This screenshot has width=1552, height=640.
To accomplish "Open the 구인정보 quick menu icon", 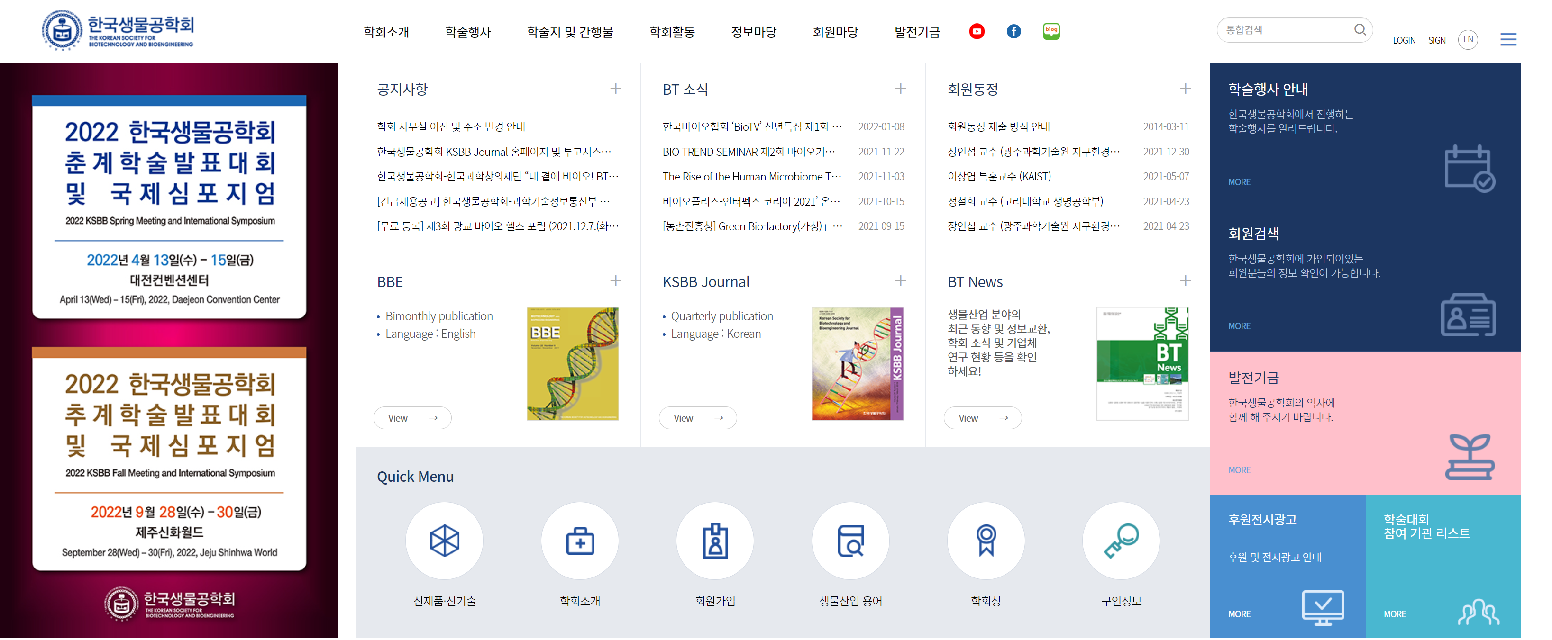I will (1121, 540).
